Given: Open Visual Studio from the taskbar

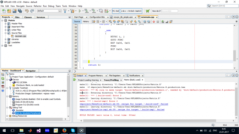Looking at the screenshot, I should pyautogui.click(x=39, y=130).
